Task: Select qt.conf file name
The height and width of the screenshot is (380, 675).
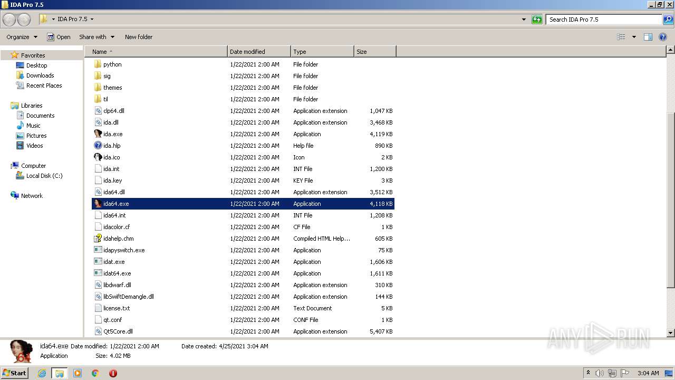Action: 112,320
